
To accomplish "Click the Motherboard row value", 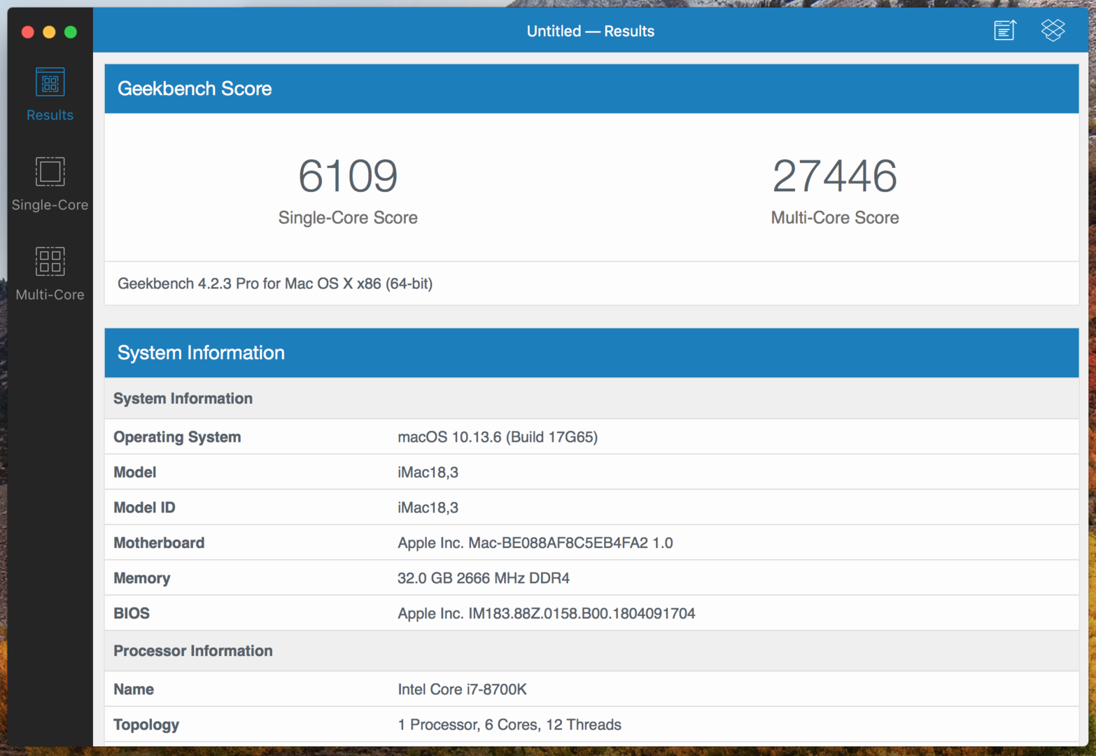I will 535,543.
